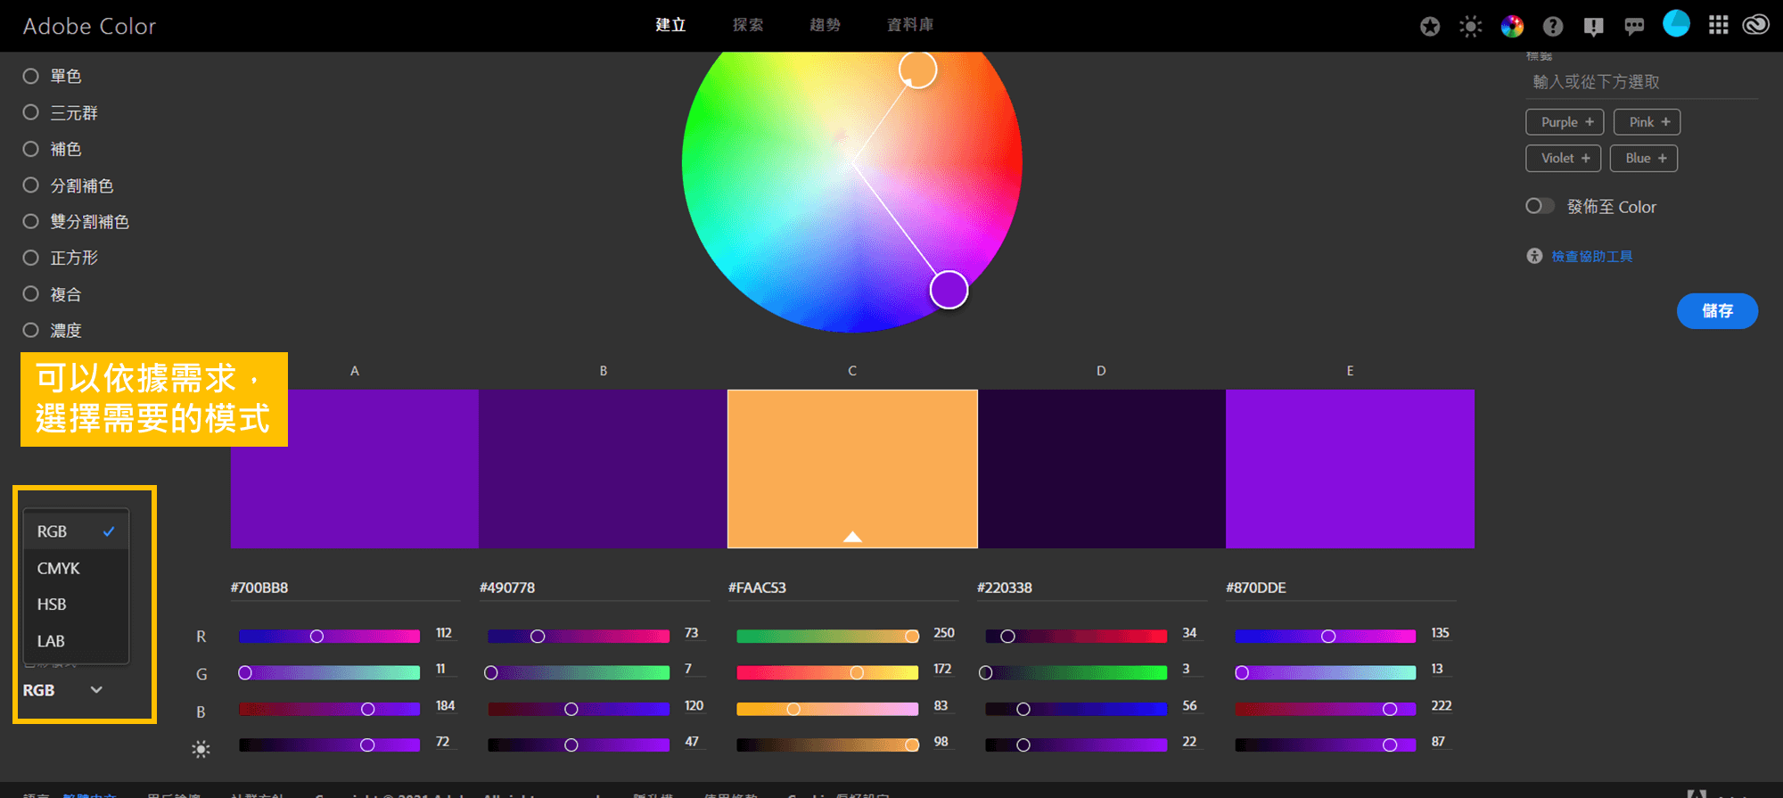
Task: Open the Creative Cloud icon
Action: click(1756, 25)
